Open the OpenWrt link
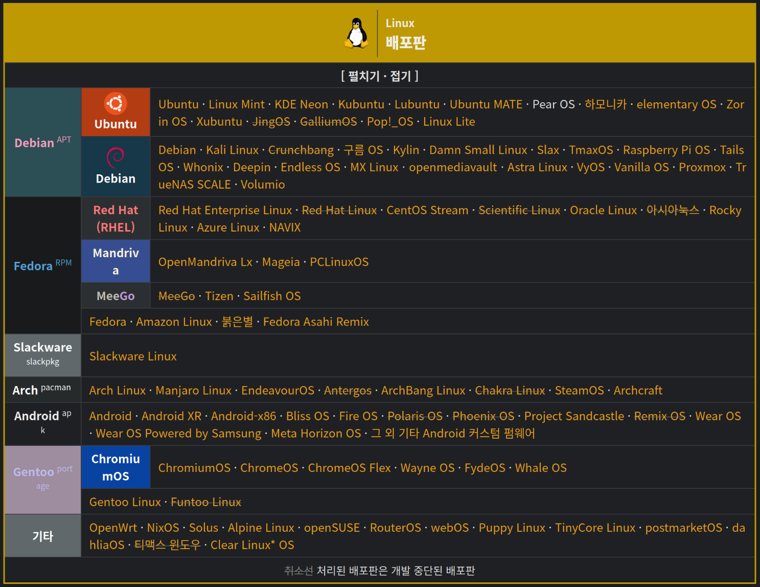The width and height of the screenshot is (760, 587). coord(113,528)
